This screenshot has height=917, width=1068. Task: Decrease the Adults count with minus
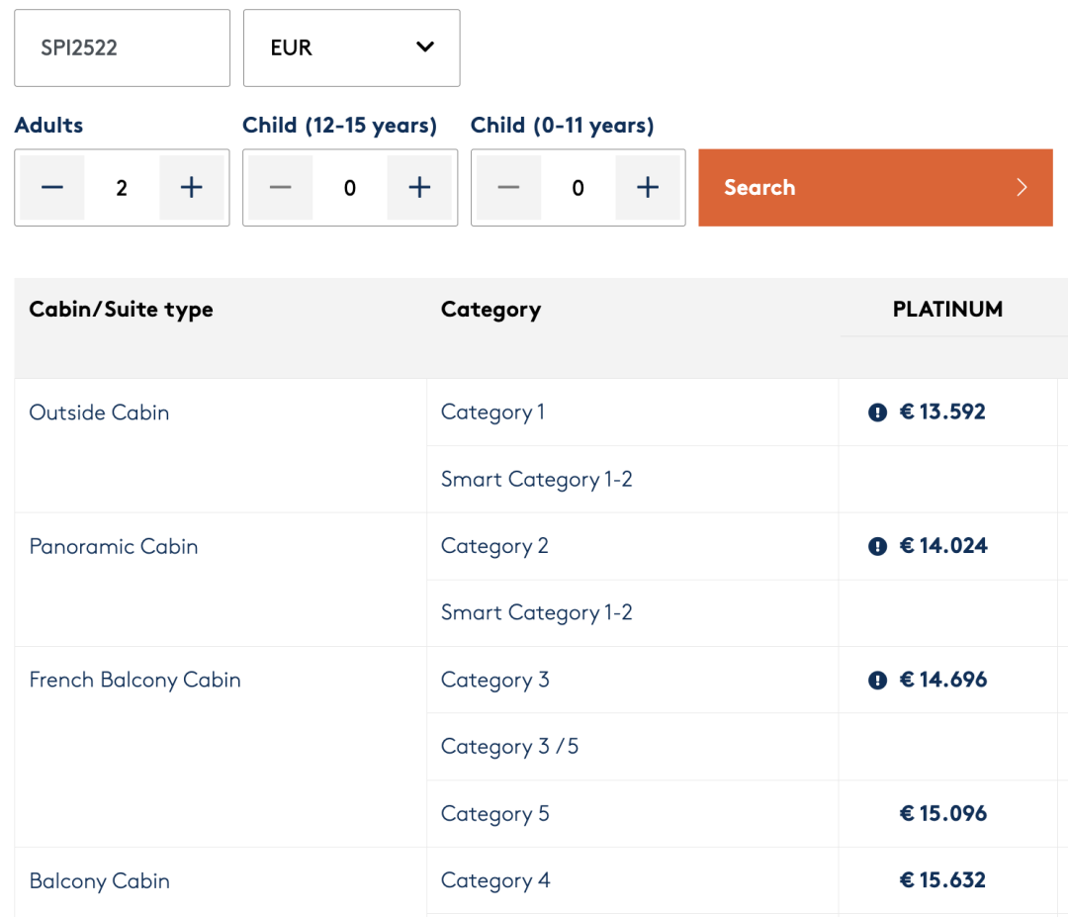[52, 188]
